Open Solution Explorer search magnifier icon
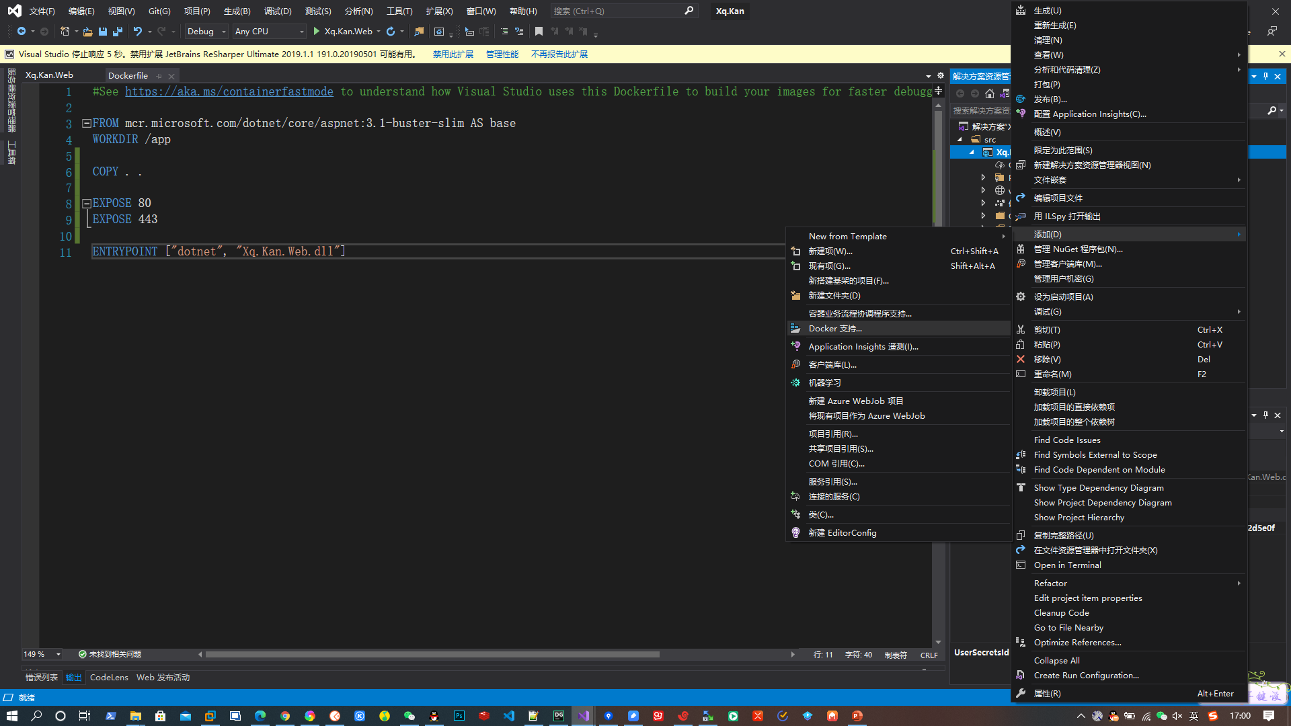Screen dimensions: 1291x726 (1272, 110)
